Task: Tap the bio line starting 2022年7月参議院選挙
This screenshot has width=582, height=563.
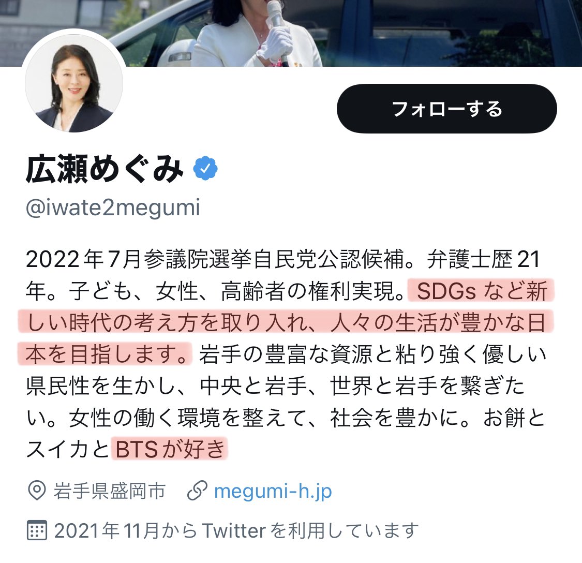Action: (283, 259)
